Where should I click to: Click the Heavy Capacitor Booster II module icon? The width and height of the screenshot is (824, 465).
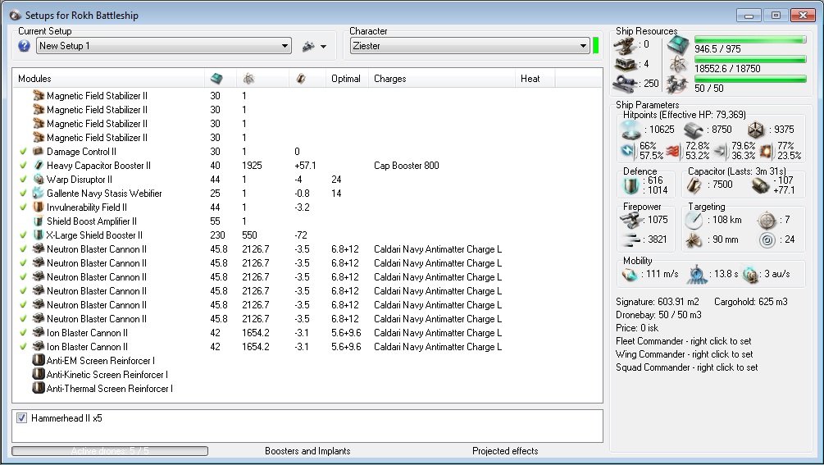(38, 166)
